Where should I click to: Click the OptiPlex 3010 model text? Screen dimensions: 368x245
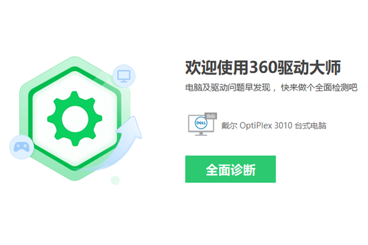click(x=266, y=126)
